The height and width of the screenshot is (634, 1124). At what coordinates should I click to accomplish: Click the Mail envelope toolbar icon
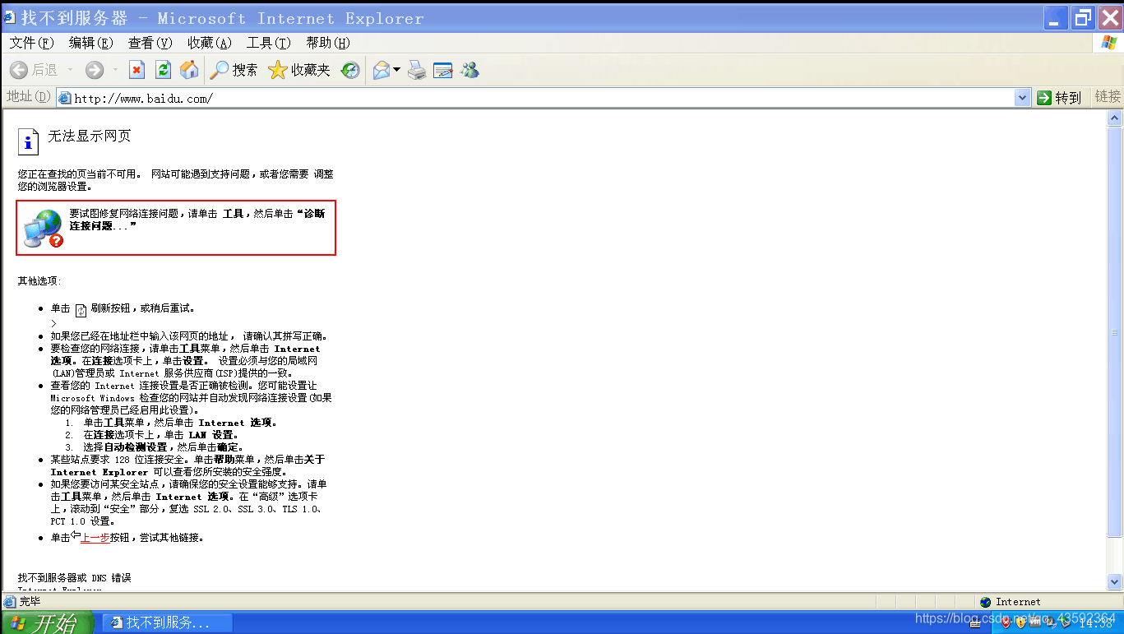coord(382,71)
